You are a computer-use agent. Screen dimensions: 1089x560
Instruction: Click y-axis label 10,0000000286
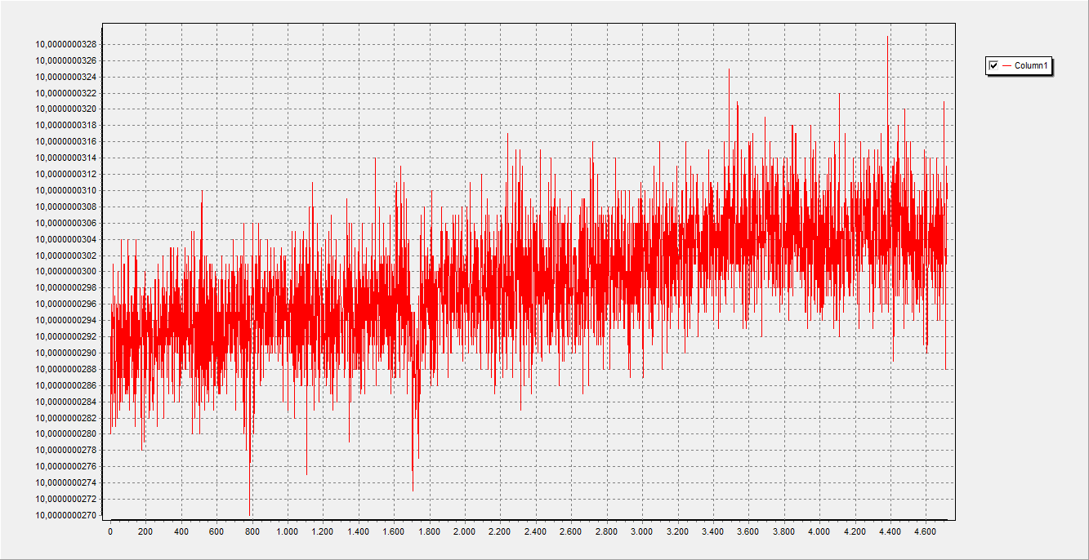tap(66, 385)
